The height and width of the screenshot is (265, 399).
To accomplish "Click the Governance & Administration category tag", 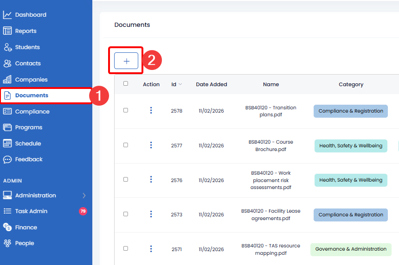I will [x=351, y=249].
